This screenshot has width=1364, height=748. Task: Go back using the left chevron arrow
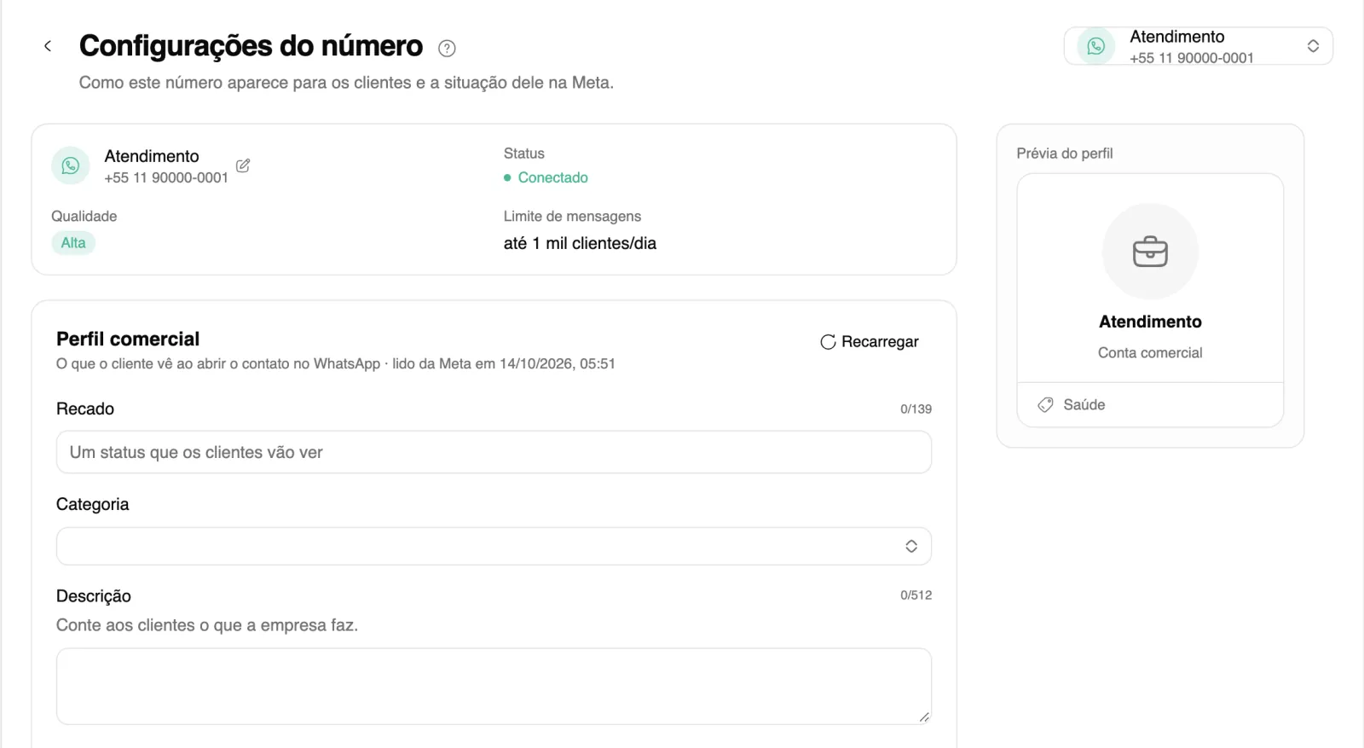coord(48,46)
